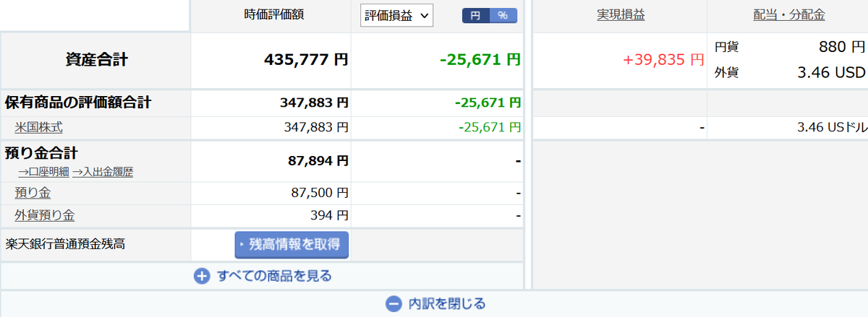Open the 米国株式 link
Image resolution: width=868 pixels, height=317 pixels.
[x=38, y=128]
